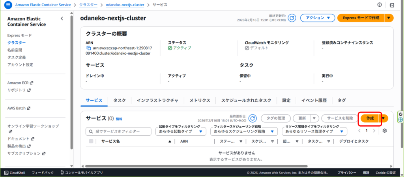Expand the あらゆるリソース管理タイプ dropdown
Viewport: 404px width, 177px height.
pos(316,131)
